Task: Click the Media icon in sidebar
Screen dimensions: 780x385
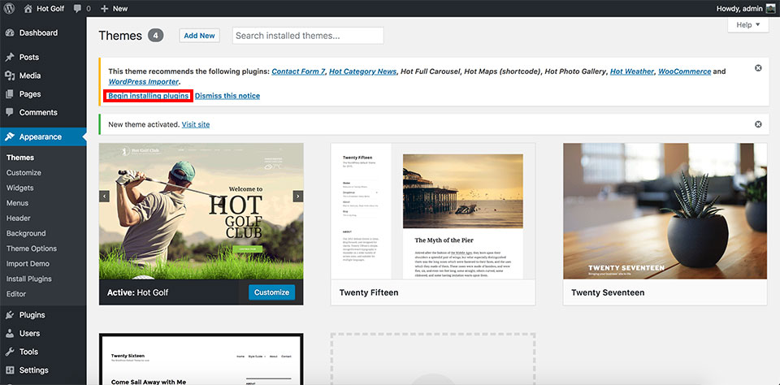Action: tap(10, 76)
